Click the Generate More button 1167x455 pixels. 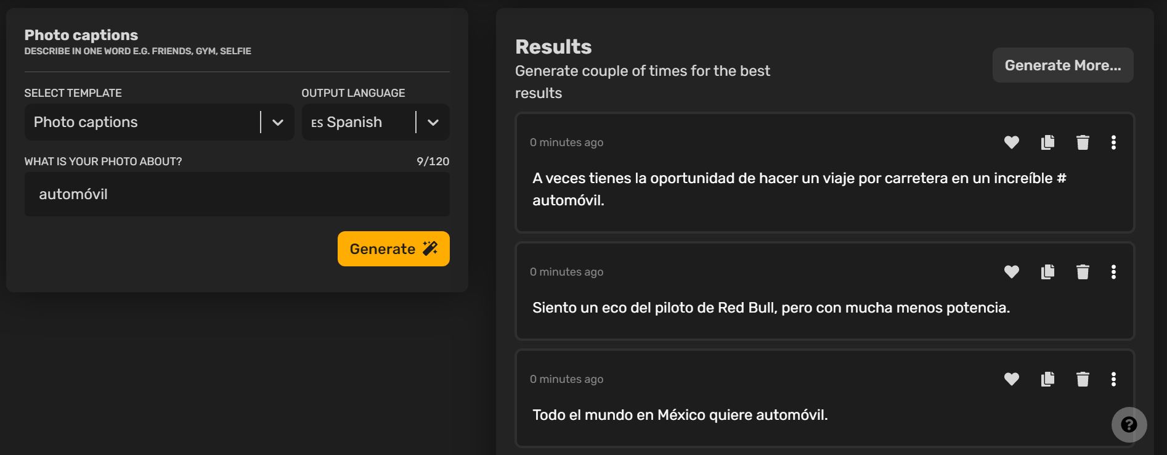click(1062, 65)
